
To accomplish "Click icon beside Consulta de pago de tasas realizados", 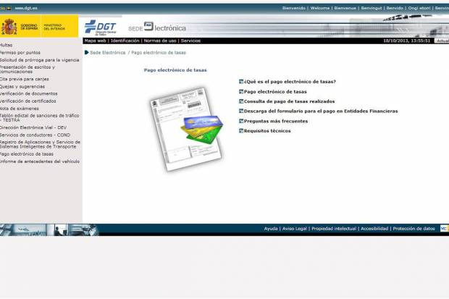I will click(241, 101).
